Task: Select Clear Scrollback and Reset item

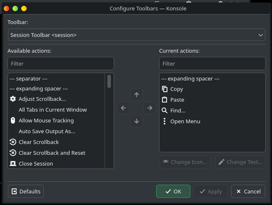Action: tap(52, 153)
